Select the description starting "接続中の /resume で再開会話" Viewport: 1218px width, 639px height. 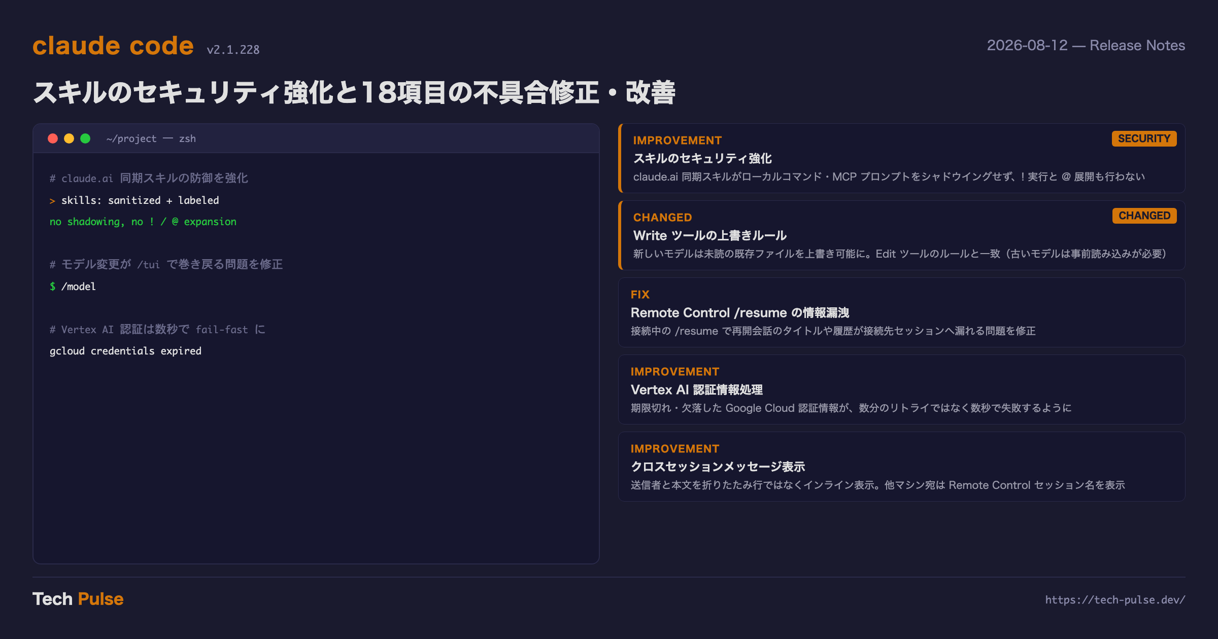[833, 331]
